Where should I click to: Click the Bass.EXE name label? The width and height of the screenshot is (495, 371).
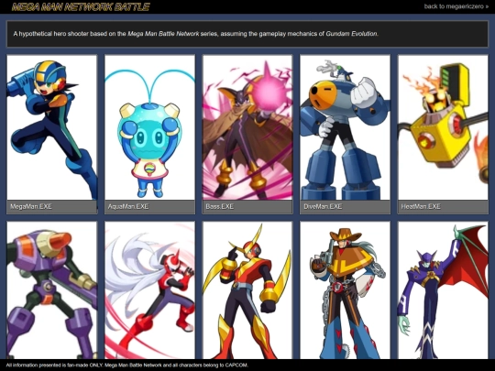[220, 207]
